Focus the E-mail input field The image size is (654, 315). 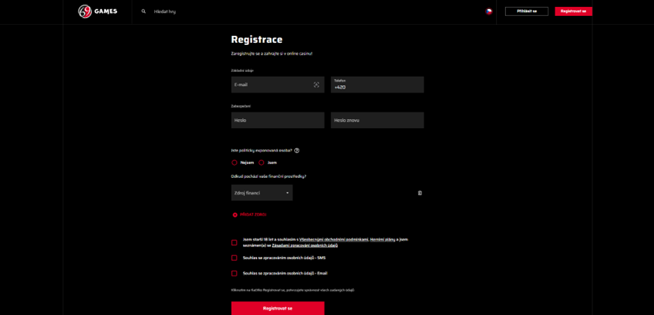pos(278,84)
